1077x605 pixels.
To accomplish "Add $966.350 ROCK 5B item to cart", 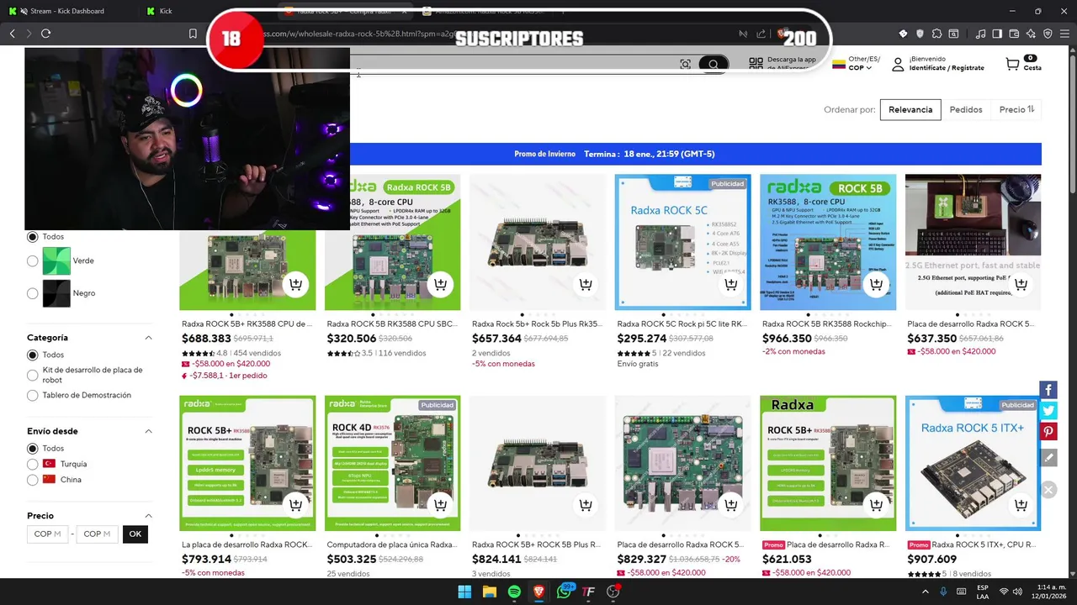I will click(876, 285).
